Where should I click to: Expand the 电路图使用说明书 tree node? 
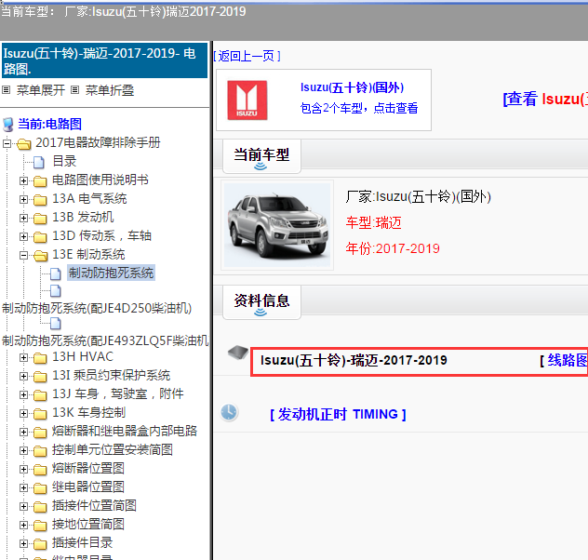pos(23,181)
